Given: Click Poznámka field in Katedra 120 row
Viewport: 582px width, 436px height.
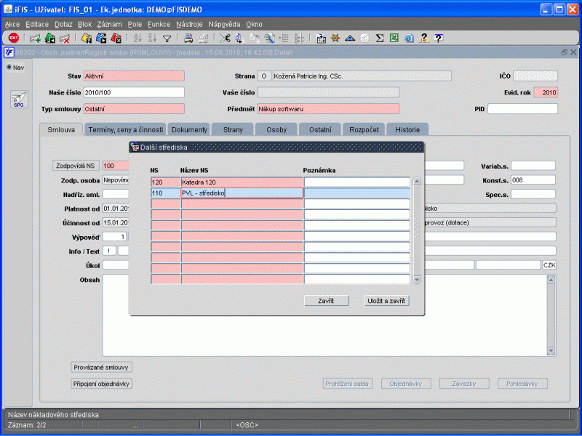Looking at the screenshot, I should click(x=356, y=182).
